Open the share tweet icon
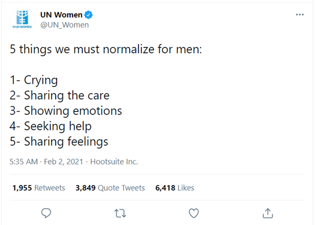The width and height of the screenshot is (319, 225). [x=267, y=212]
